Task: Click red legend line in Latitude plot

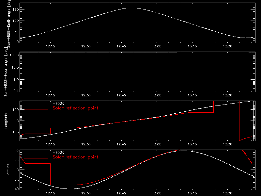Action: (x=36, y=158)
